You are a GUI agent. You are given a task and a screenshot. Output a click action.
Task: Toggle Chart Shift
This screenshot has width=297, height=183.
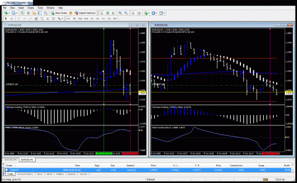coord(139,13)
